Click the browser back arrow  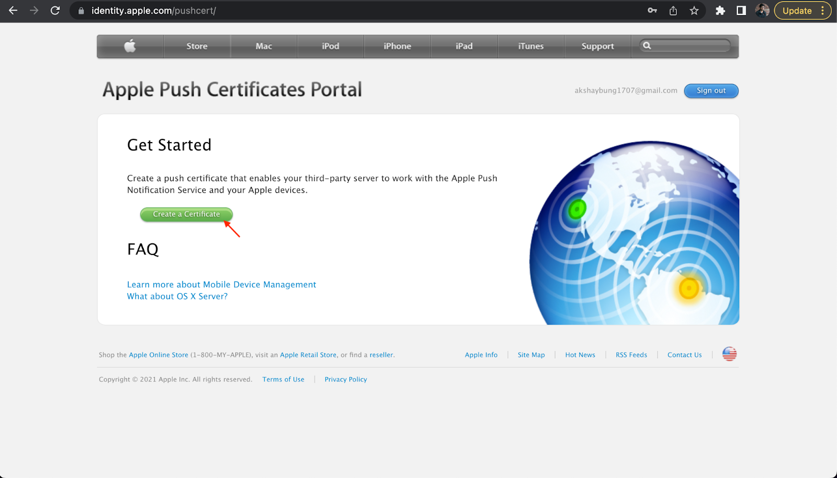coord(13,10)
